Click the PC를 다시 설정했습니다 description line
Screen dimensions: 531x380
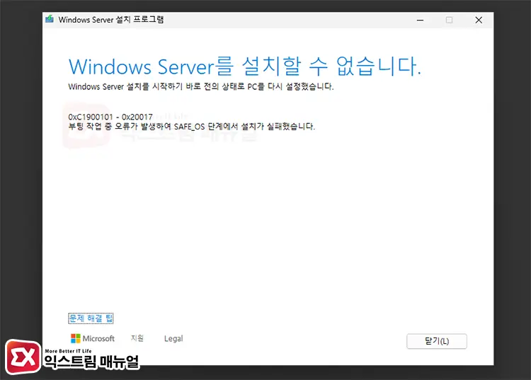[x=201, y=86]
